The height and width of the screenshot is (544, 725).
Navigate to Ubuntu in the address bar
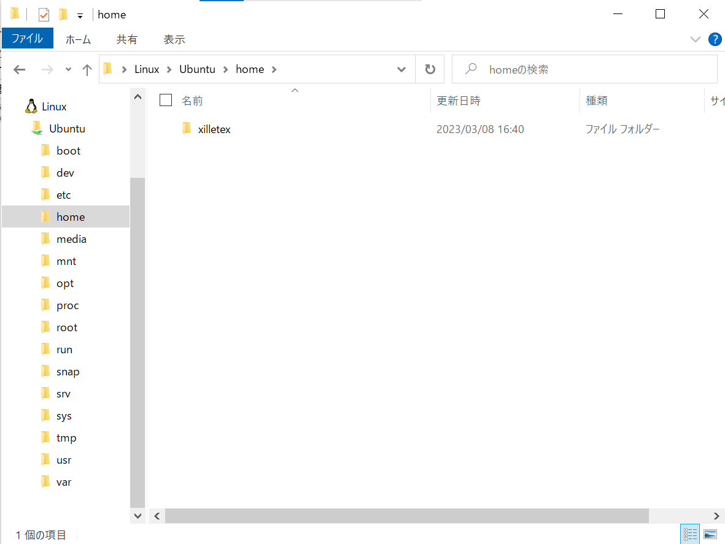click(x=198, y=69)
